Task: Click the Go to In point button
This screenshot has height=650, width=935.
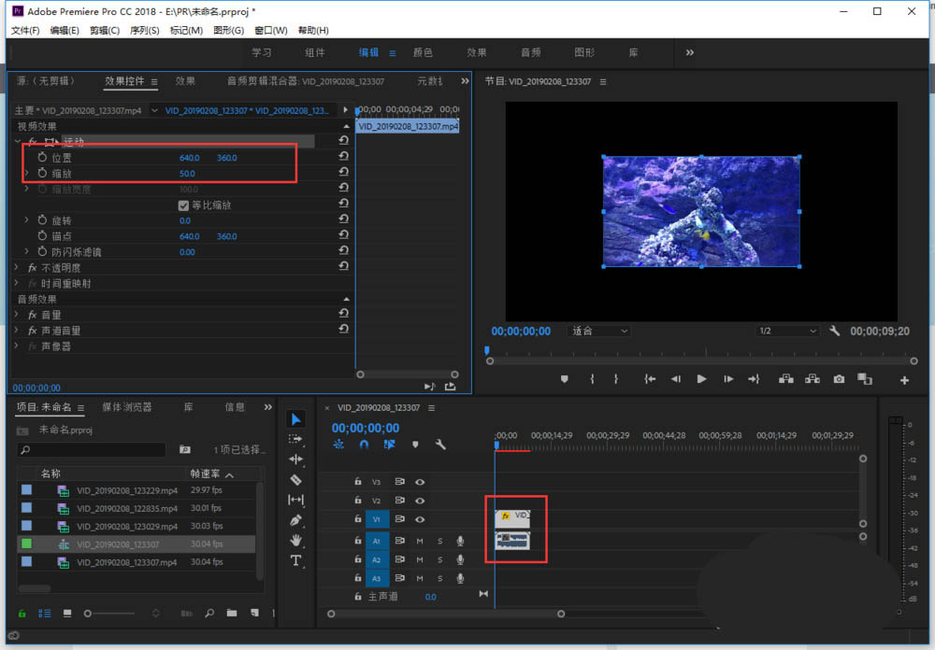Action: pos(650,379)
